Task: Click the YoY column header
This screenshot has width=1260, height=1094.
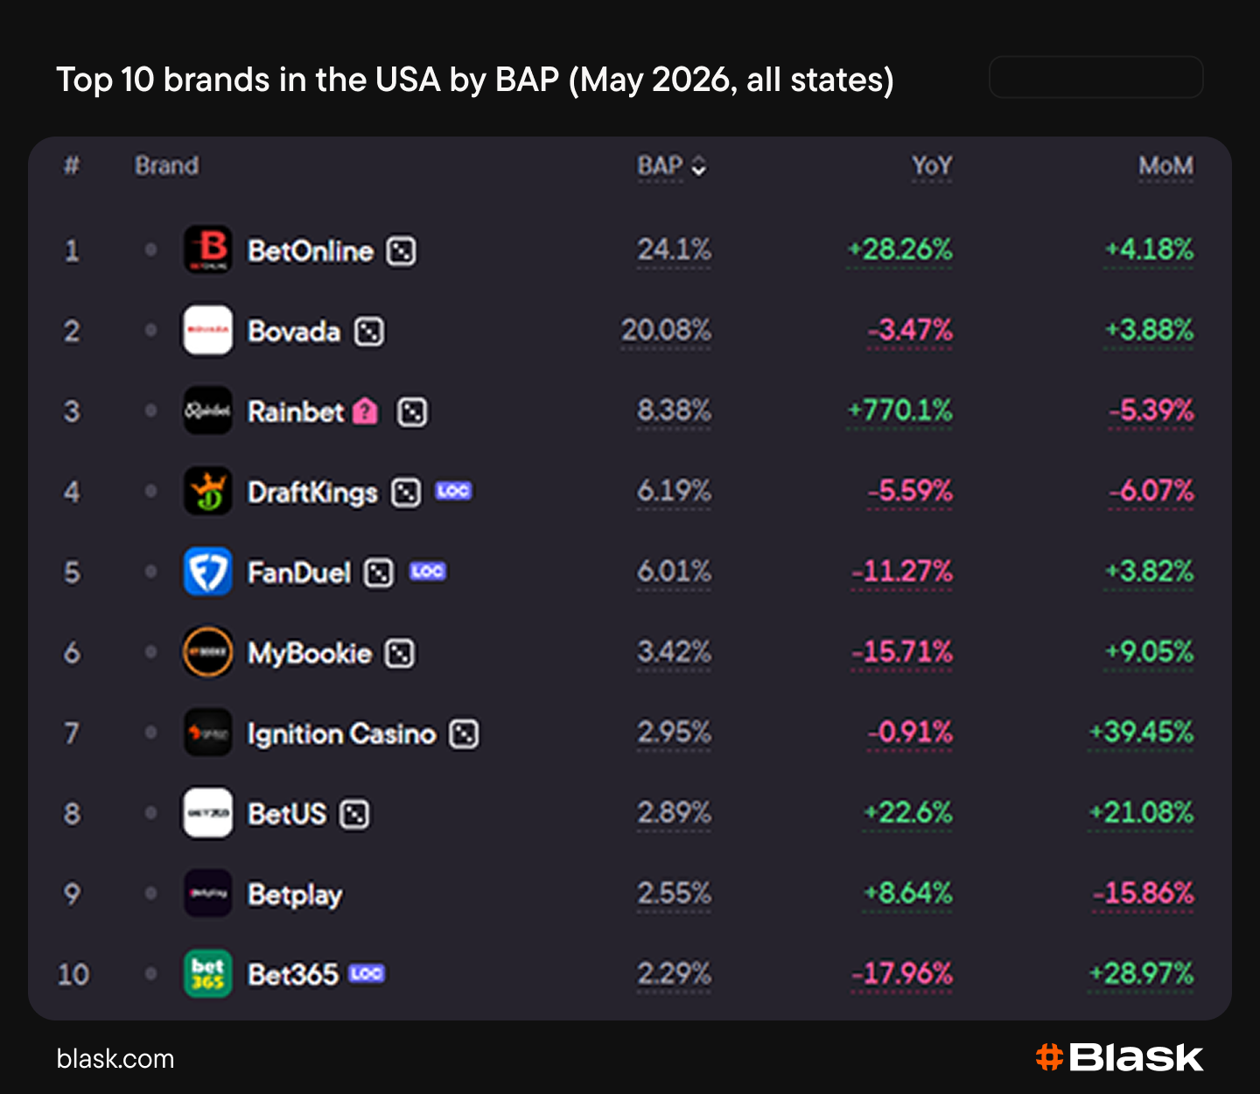Action: (931, 166)
